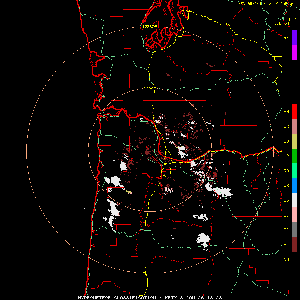Click the light pink IC legend swatch
This screenshot has width=300, height=300.
[x=294, y=215]
